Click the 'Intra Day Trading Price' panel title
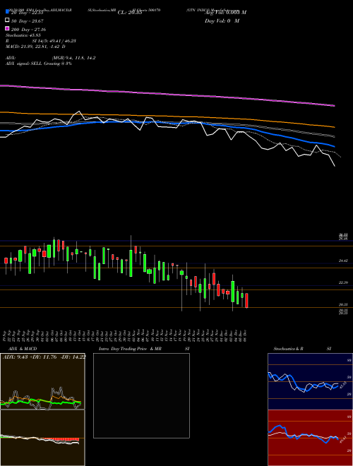This screenshot has height=466, width=353. (123, 349)
